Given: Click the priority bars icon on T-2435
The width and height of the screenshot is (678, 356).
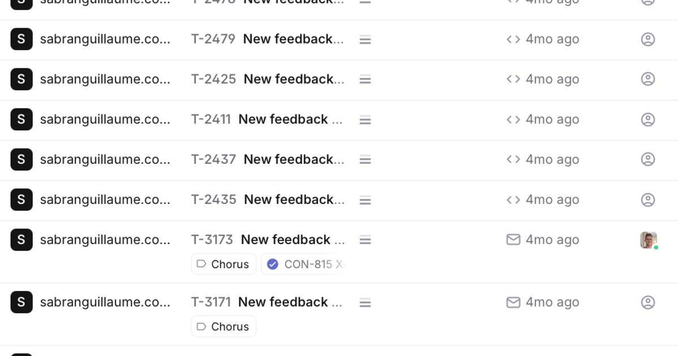Looking at the screenshot, I should click(x=365, y=200).
